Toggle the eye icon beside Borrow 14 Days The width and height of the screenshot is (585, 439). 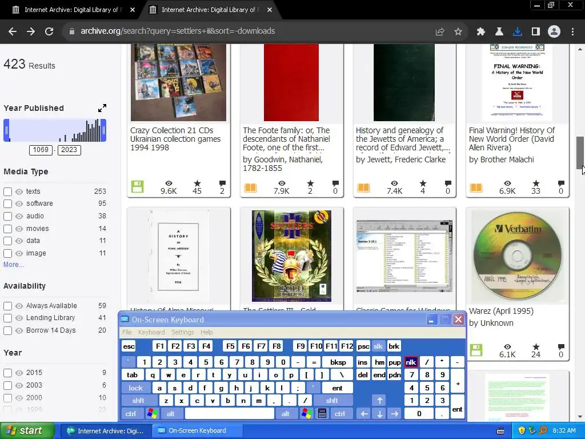[x=19, y=331]
